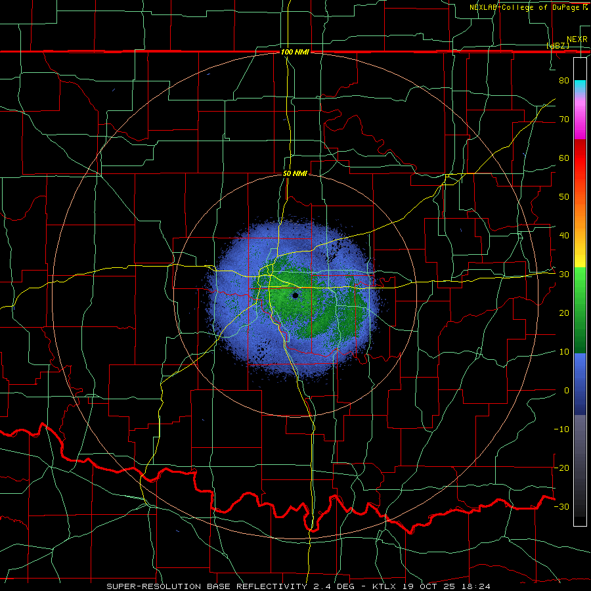Screen dimensions: 591x591
Task: Select the NEXR label in the corner
Action: [577, 39]
